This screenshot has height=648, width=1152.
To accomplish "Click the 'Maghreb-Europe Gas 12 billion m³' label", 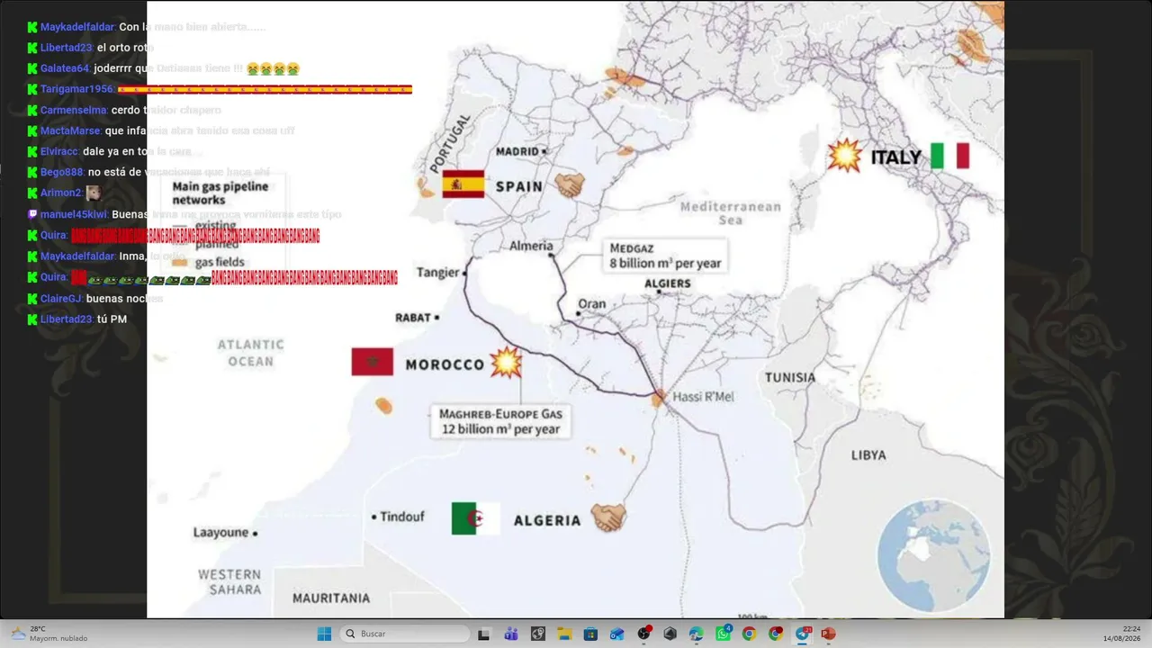I will click(500, 421).
